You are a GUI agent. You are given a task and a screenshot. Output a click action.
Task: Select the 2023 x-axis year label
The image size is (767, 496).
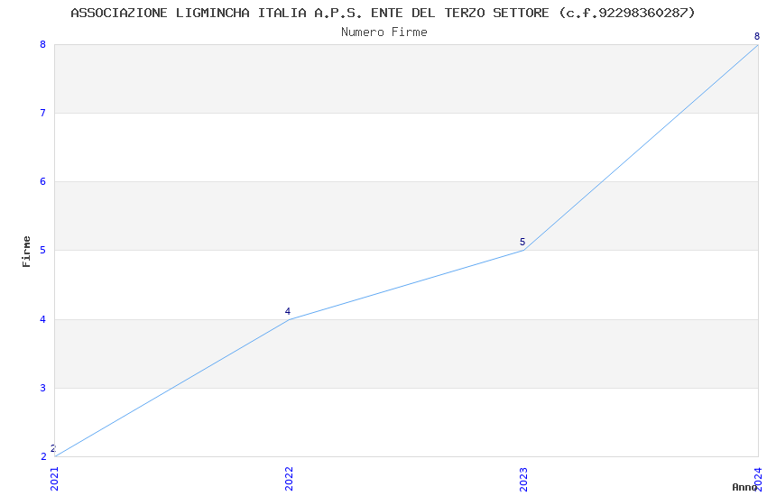point(523,479)
